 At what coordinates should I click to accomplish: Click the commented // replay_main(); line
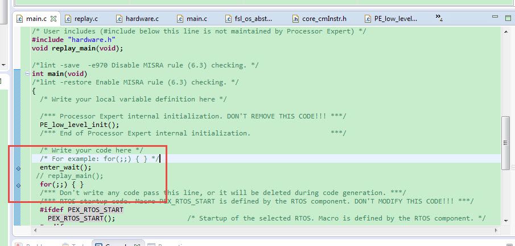point(69,176)
